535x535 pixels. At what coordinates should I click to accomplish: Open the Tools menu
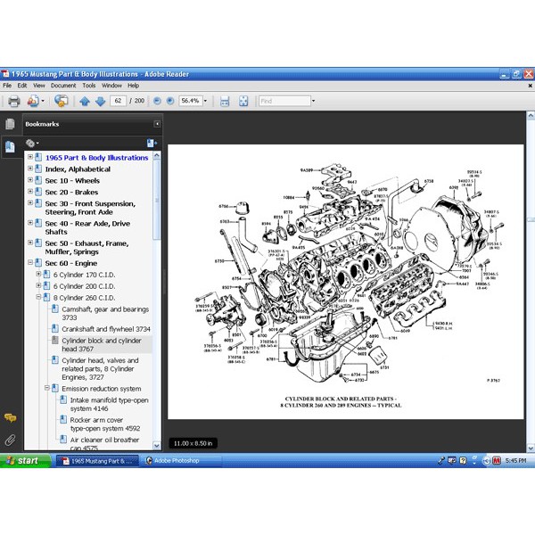[x=88, y=86]
